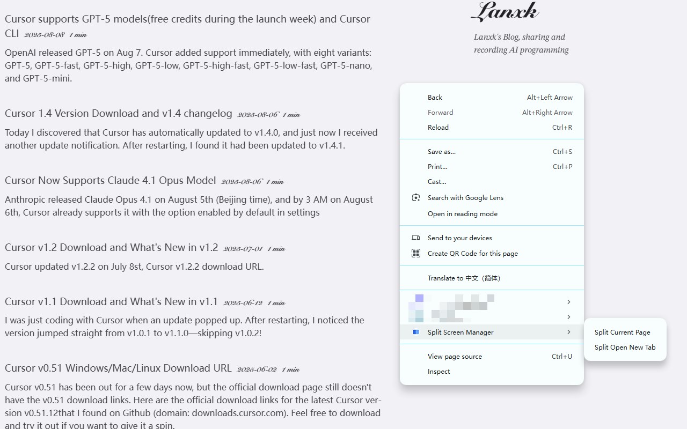The height and width of the screenshot is (429, 687).
Task: Click the Ctrl+U shortcut label
Action: pos(562,356)
